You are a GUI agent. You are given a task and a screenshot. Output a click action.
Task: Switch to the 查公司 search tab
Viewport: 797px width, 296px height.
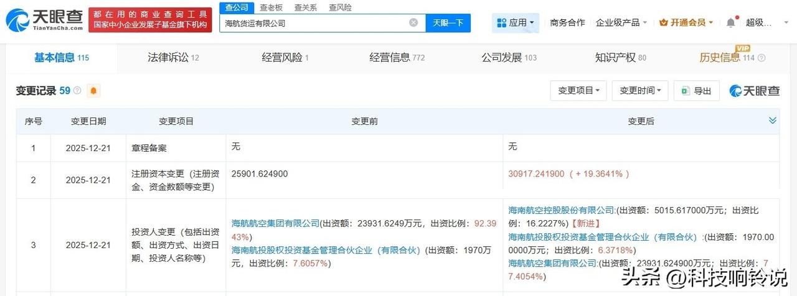[x=237, y=7]
